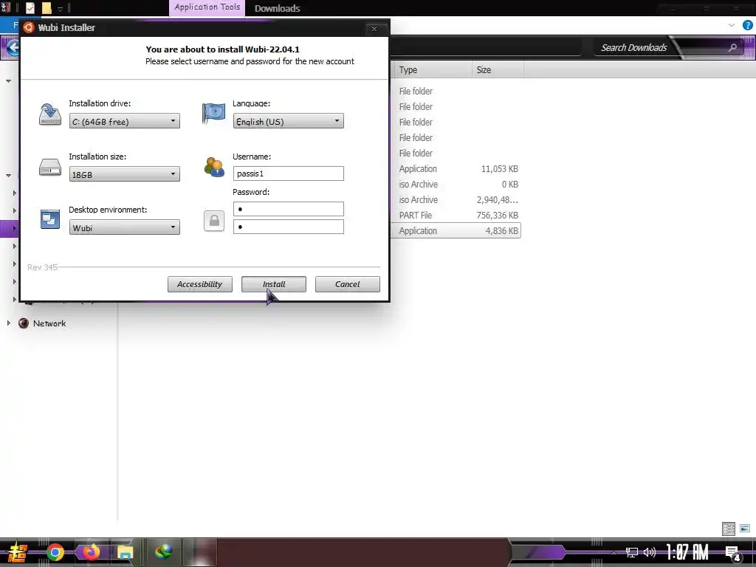
Task: Click the volume speaker tray icon
Action: tap(650, 552)
